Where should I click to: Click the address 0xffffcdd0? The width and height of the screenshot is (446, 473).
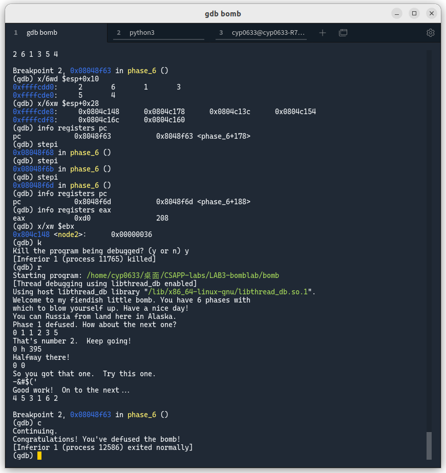pos(33,87)
